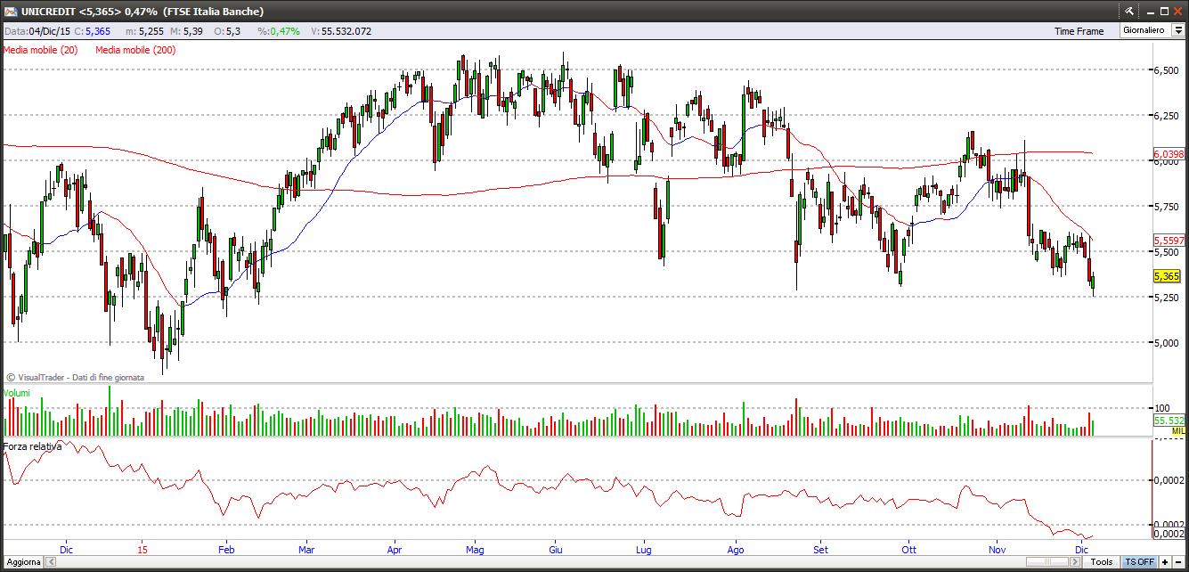Click the Mag month label on time axis

475,550
